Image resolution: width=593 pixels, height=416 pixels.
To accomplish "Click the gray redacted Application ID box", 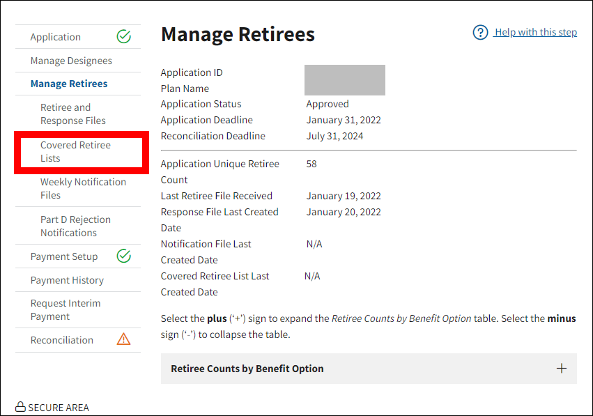I will click(344, 80).
